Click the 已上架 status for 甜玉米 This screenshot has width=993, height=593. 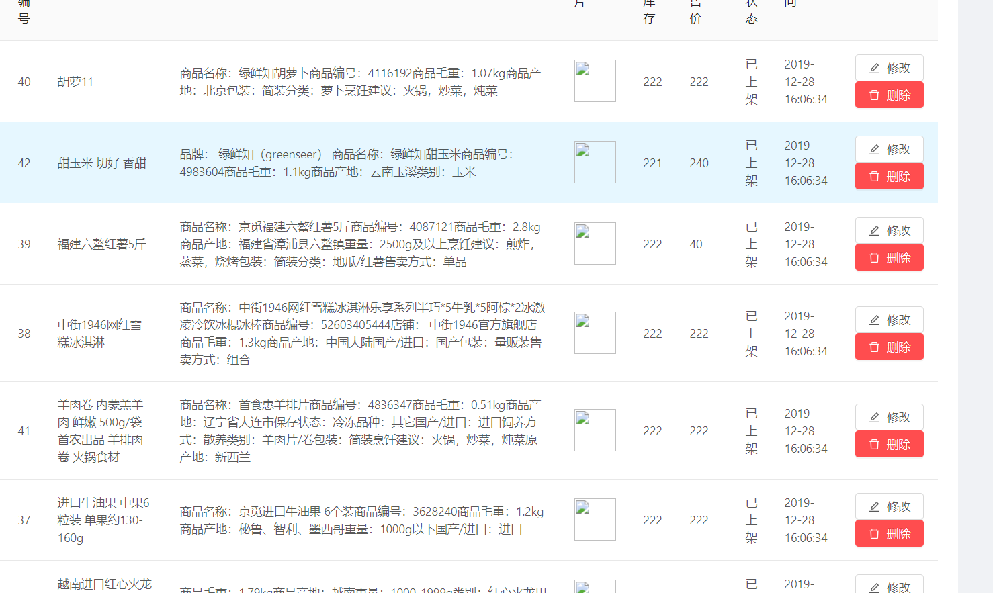(752, 163)
